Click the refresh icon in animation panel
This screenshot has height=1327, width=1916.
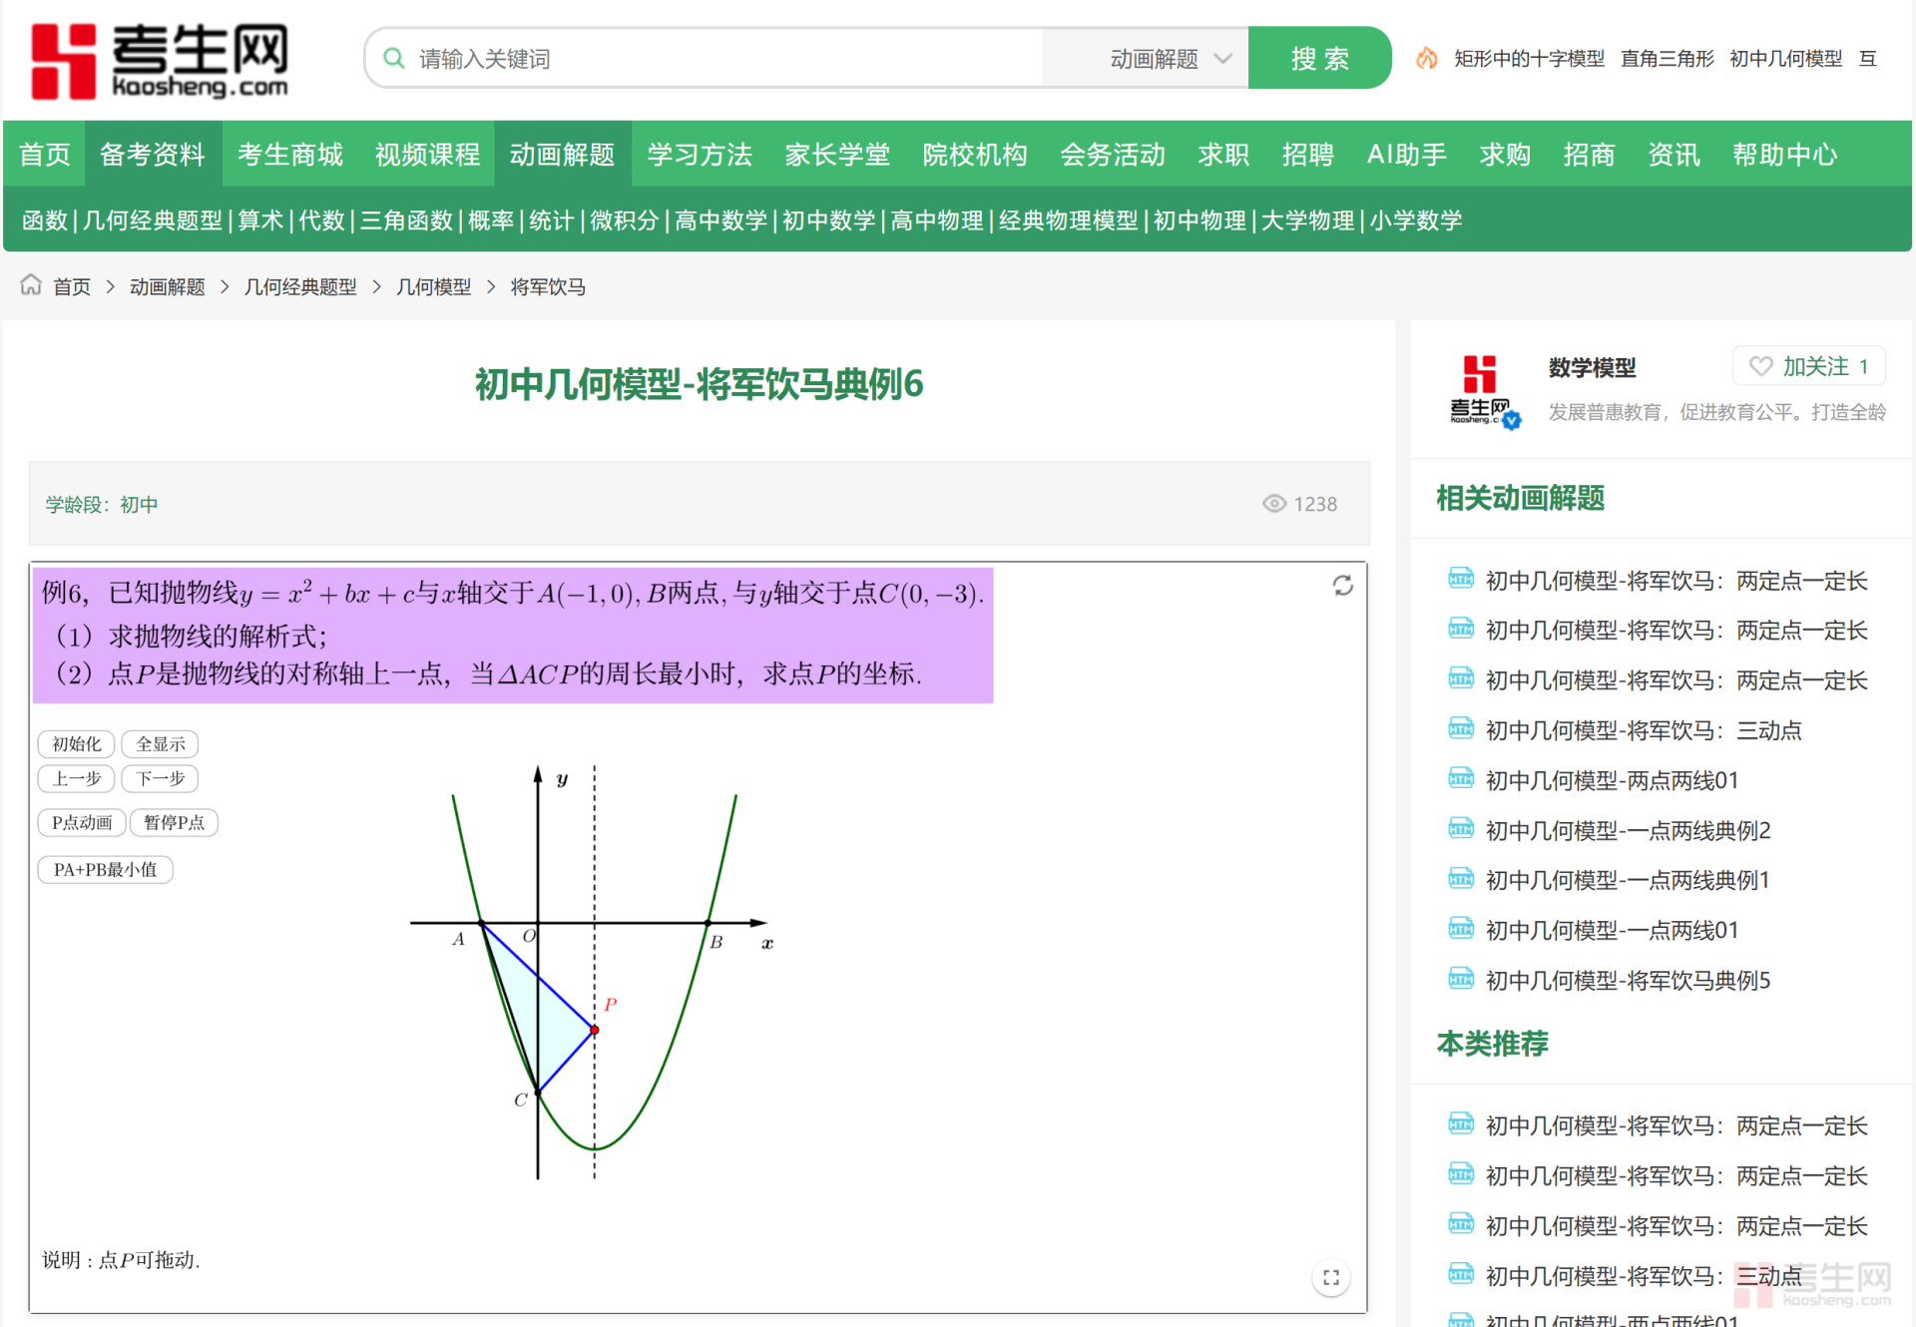1342,586
